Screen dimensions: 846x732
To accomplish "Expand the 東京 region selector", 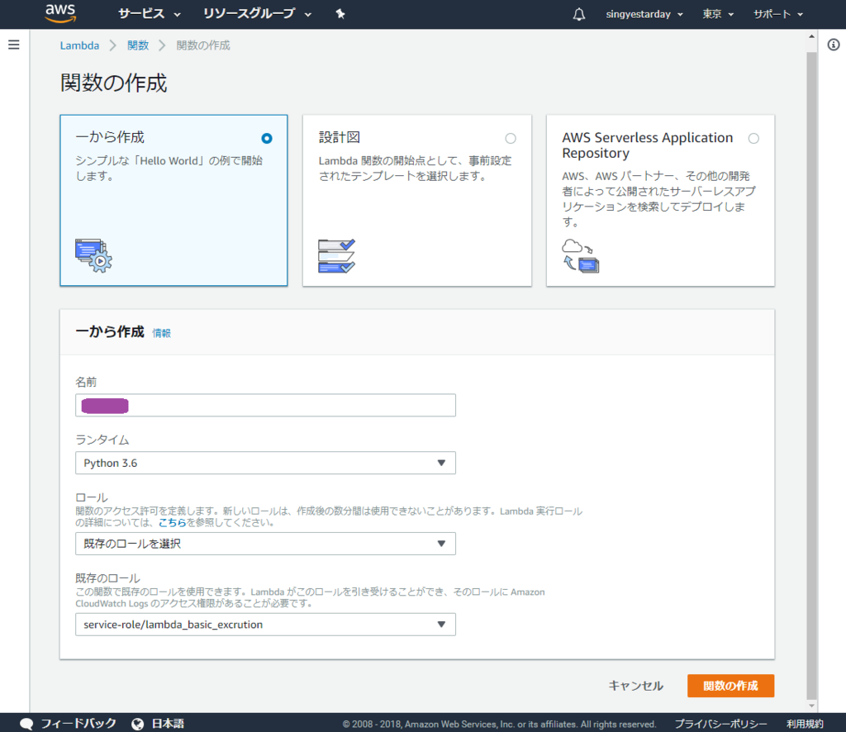I will pyautogui.click(x=718, y=14).
